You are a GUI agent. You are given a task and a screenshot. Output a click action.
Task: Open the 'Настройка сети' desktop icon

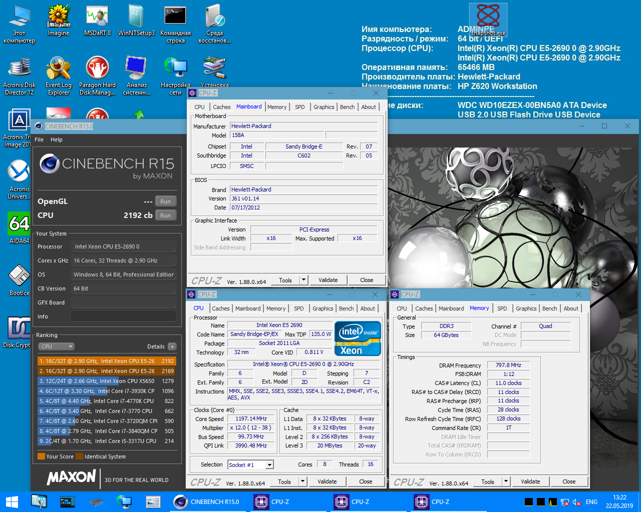(175, 76)
